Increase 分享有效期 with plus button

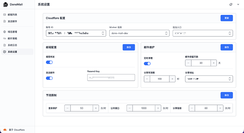click(172, 79)
